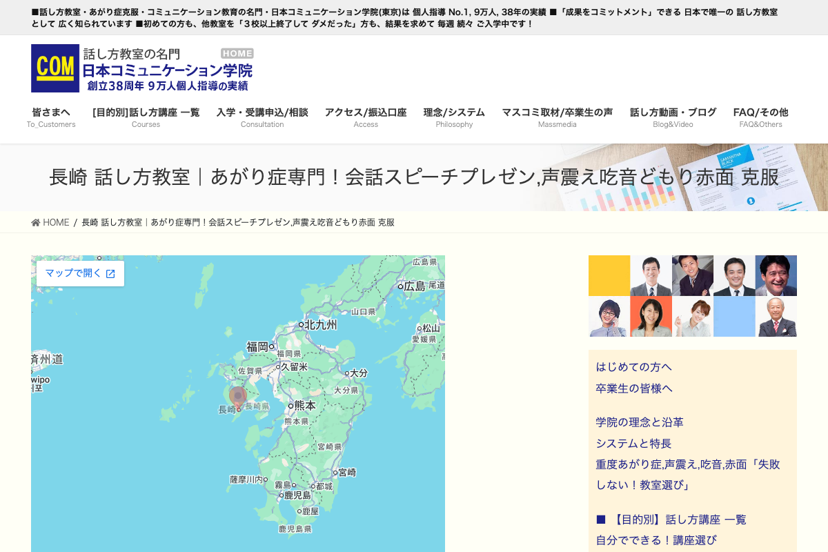Screen dimensions: 828x552
Task: Click the 長崎 label on the map
Action: (227, 409)
